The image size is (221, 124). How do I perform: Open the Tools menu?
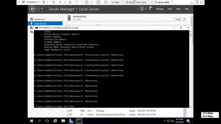[x=170, y=9]
